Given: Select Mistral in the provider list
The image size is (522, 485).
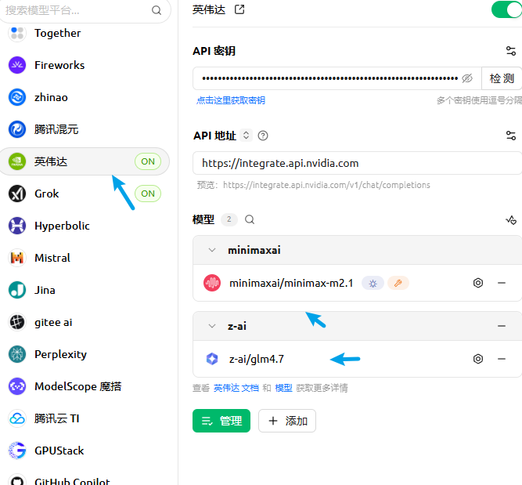Looking at the screenshot, I should (52, 258).
